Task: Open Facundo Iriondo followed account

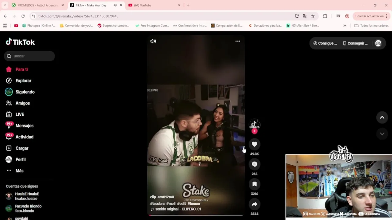Action: pyautogui.click(x=24, y=208)
